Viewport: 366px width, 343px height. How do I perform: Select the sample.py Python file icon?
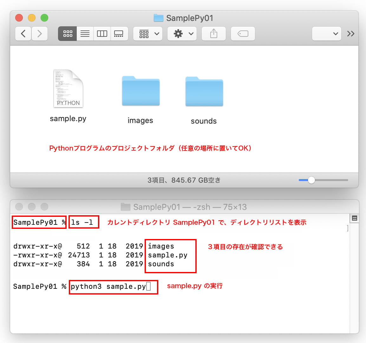(68, 89)
